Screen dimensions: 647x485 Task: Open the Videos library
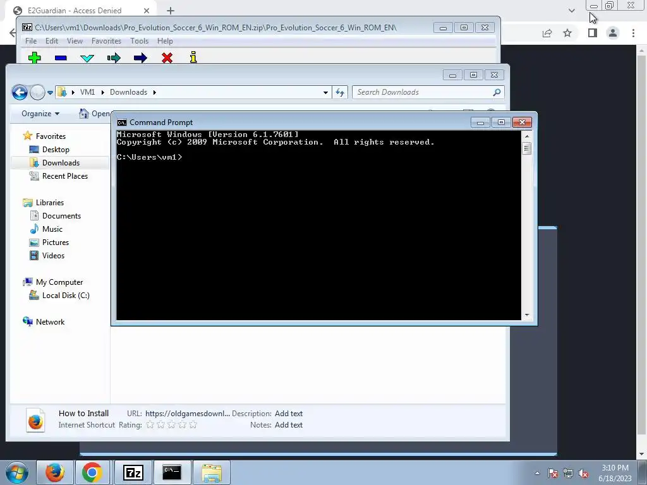coord(53,255)
